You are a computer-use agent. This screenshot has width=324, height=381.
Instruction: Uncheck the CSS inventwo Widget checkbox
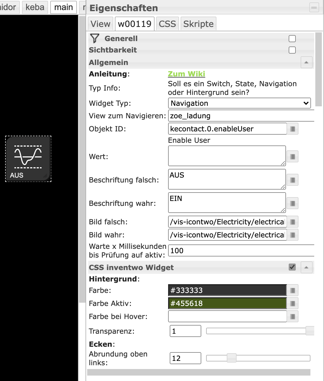(x=292, y=267)
